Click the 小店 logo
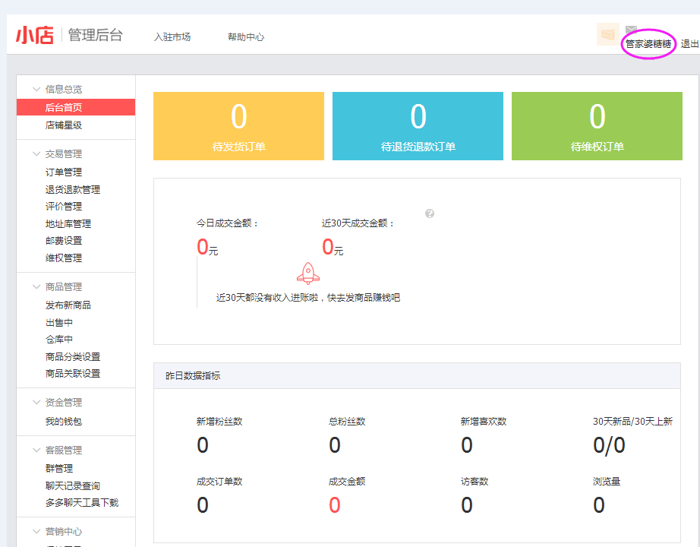Screen dimensions: 700x547 tap(35, 35)
